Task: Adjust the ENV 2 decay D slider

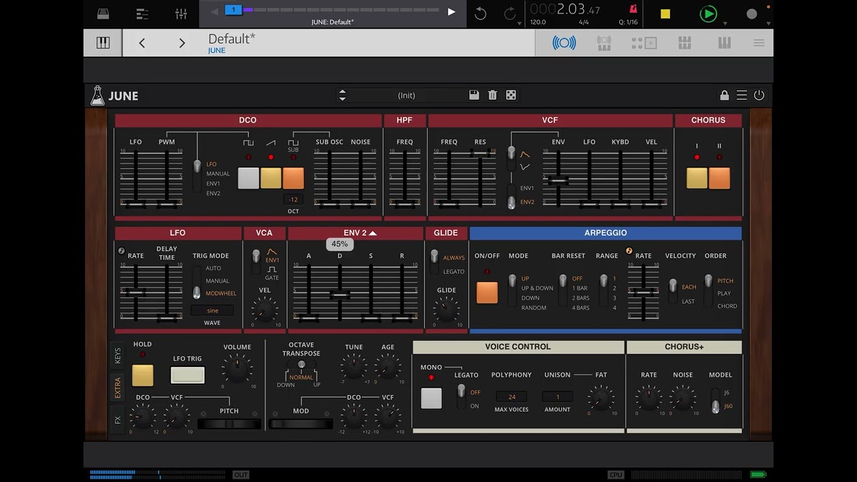Action: coord(340,293)
